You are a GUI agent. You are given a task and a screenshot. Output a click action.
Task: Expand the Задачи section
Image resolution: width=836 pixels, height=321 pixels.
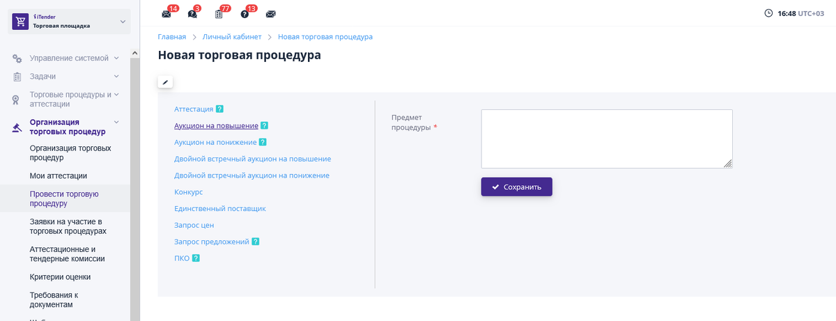116,76
